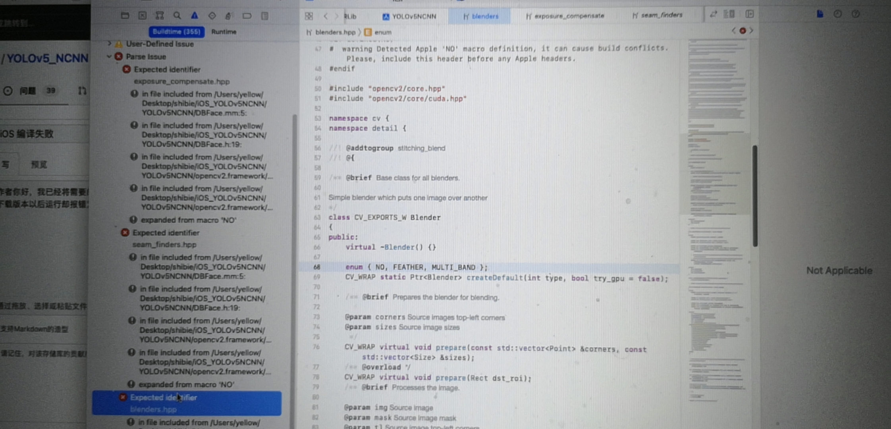Click the related items grid icon
Screen dimensions: 891x429
coord(309,16)
